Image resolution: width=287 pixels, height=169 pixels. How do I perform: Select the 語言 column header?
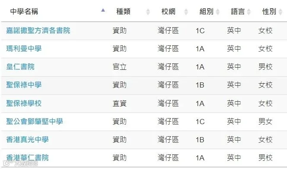pyautogui.click(x=238, y=12)
